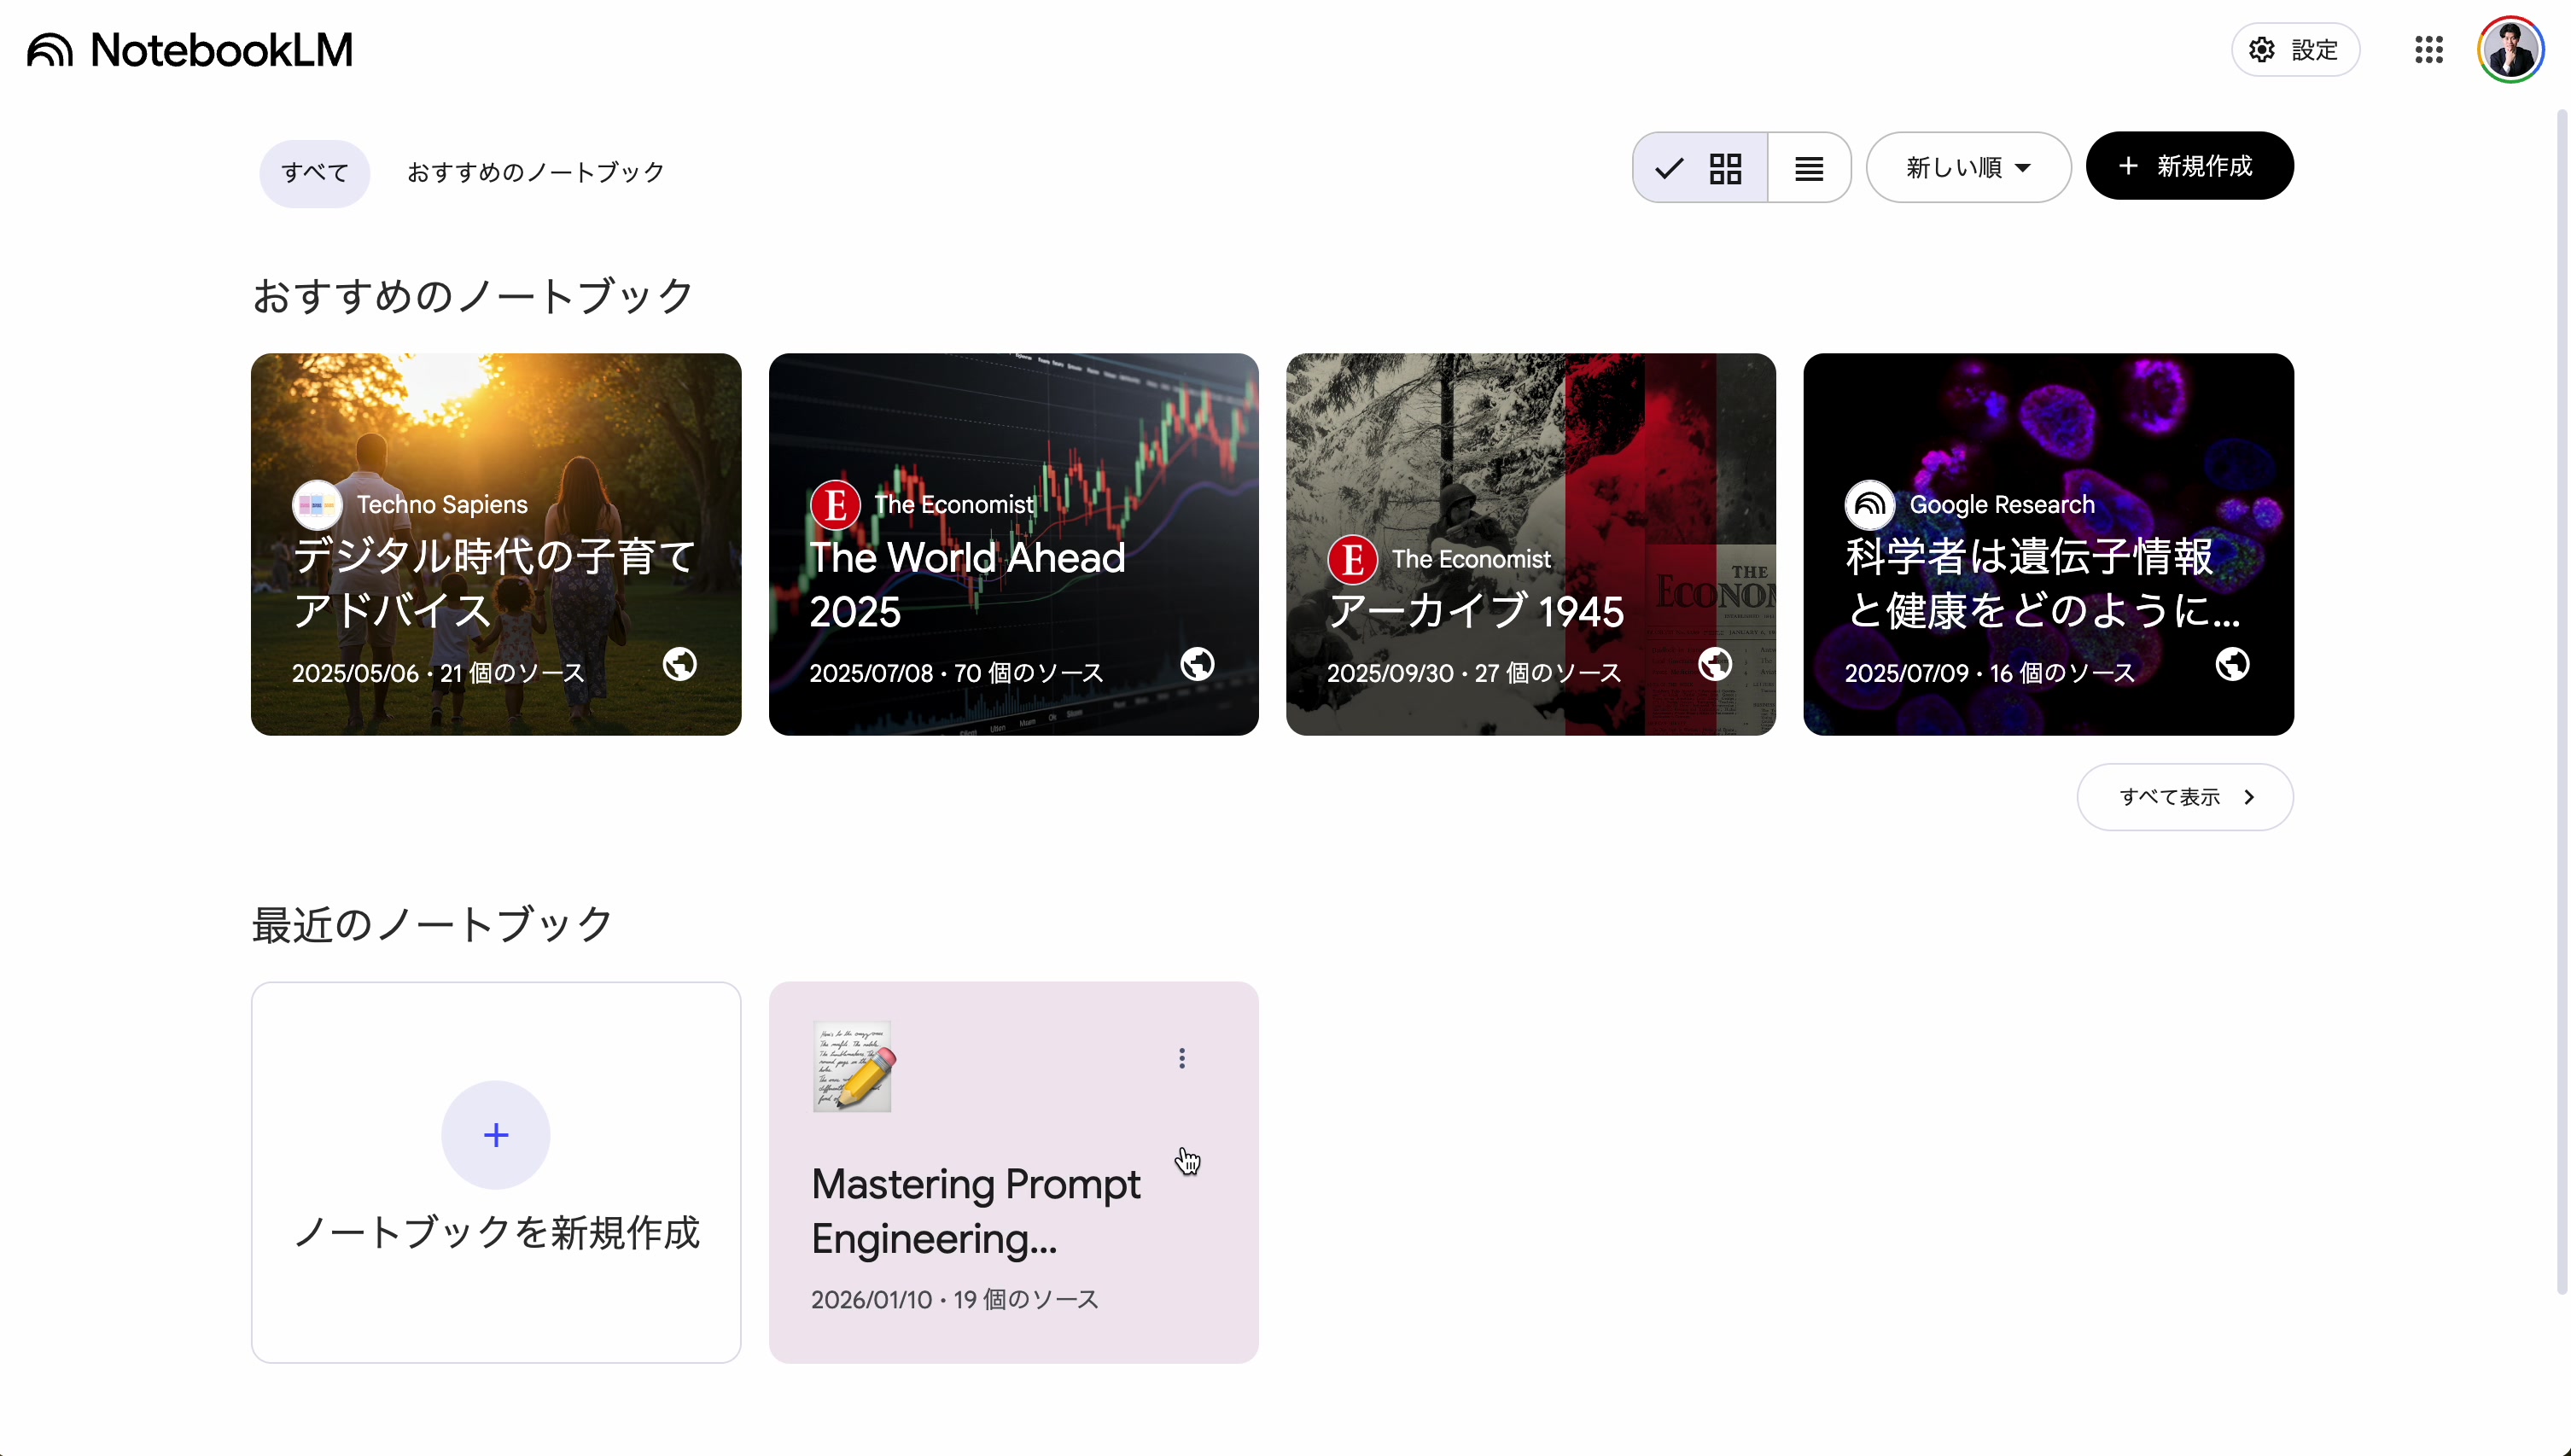The height and width of the screenshot is (1456, 2571).
Task: Open the Google apps grid
Action: (2430, 49)
